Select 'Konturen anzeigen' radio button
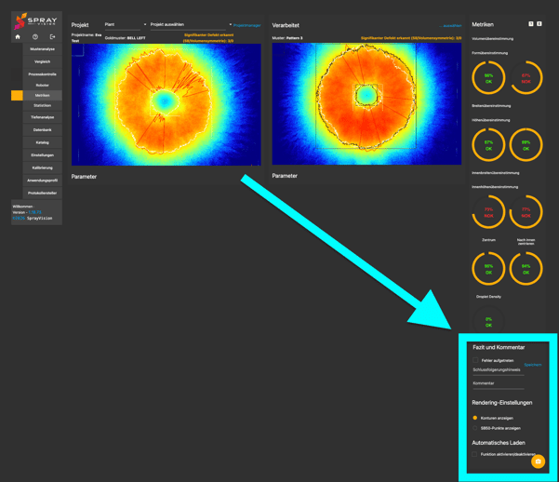 [x=475, y=418]
